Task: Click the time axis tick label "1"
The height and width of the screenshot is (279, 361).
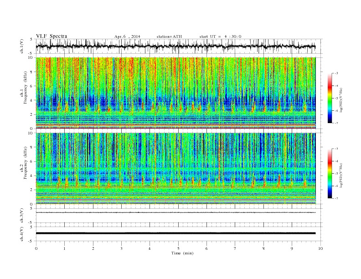Action: point(64,248)
